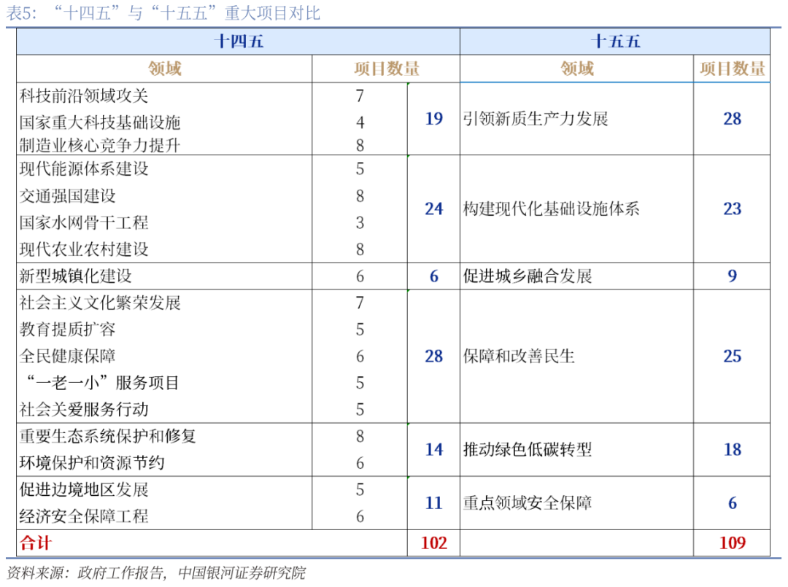Click the "科技前沿领域攻关" row label
This screenshot has height=587, width=788.
[x=84, y=96]
